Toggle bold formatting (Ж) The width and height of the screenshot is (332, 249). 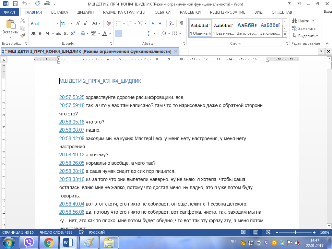click(x=33, y=33)
